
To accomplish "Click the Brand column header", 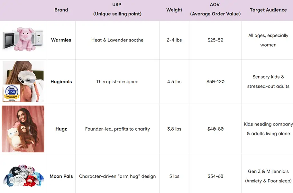I will 61,10.
